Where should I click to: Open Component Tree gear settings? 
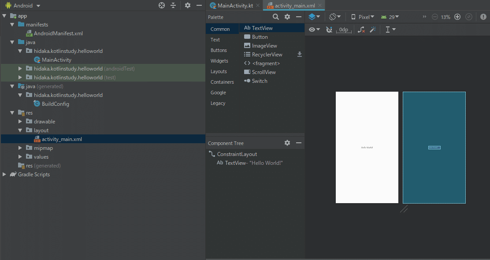pyautogui.click(x=287, y=143)
